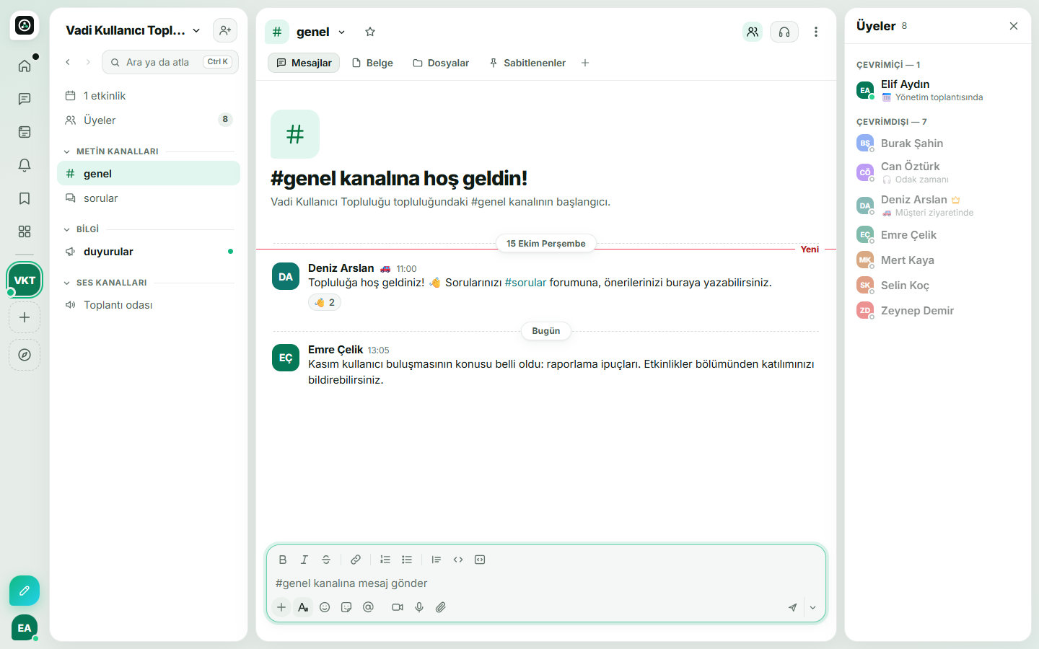Open the 1 etkinlik item

point(149,96)
